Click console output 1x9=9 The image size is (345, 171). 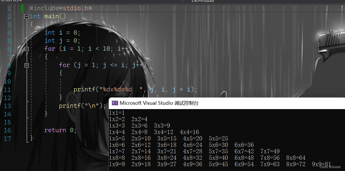[117, 164]
